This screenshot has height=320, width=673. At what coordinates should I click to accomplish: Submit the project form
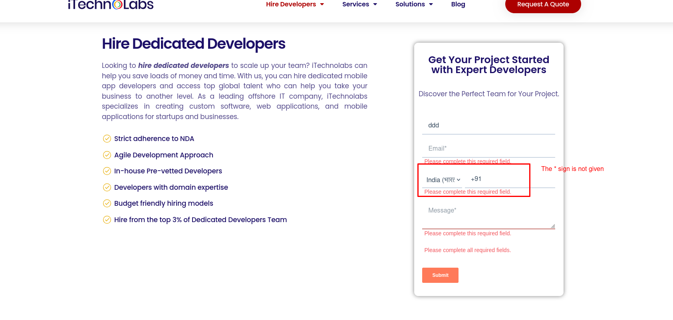coord(440,275)
